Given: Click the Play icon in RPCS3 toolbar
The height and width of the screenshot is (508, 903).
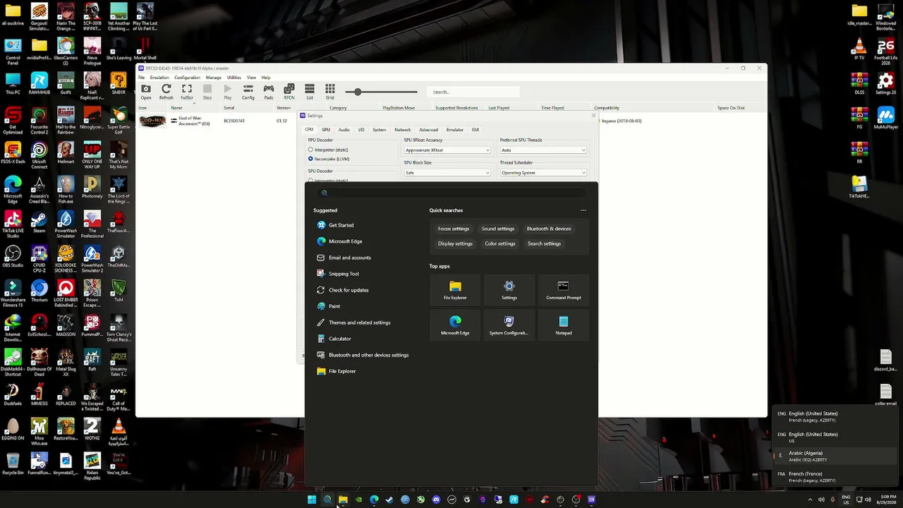Looking at the screenshot, I should (x=228, y=91).
